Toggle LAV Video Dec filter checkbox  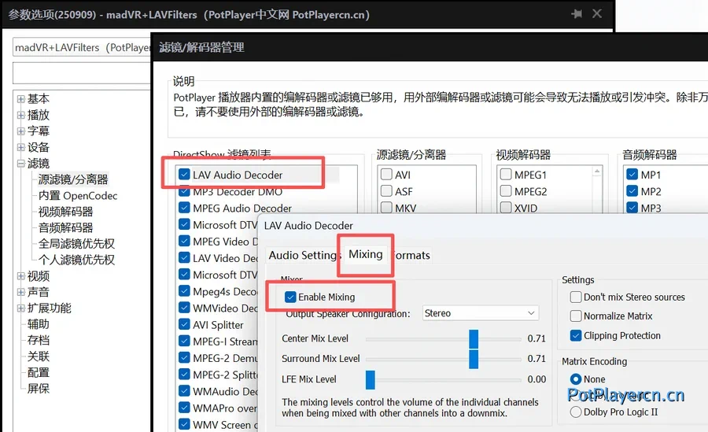(184, 258)
